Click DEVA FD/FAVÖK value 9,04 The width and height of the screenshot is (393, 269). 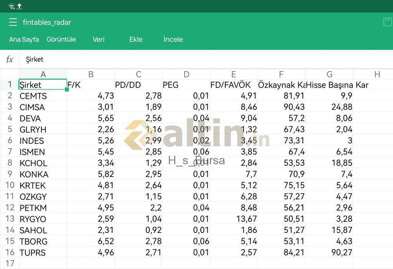pyautogui.click(x=234, y=118)
